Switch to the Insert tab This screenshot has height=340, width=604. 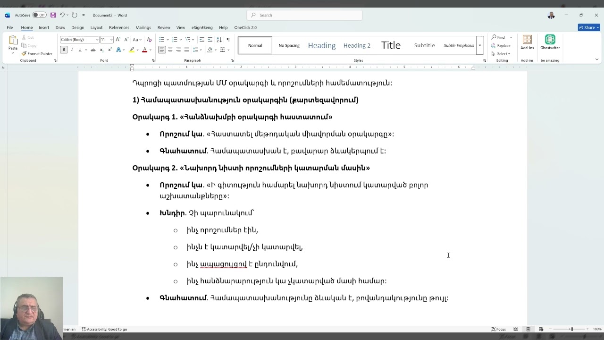(44, 27)
